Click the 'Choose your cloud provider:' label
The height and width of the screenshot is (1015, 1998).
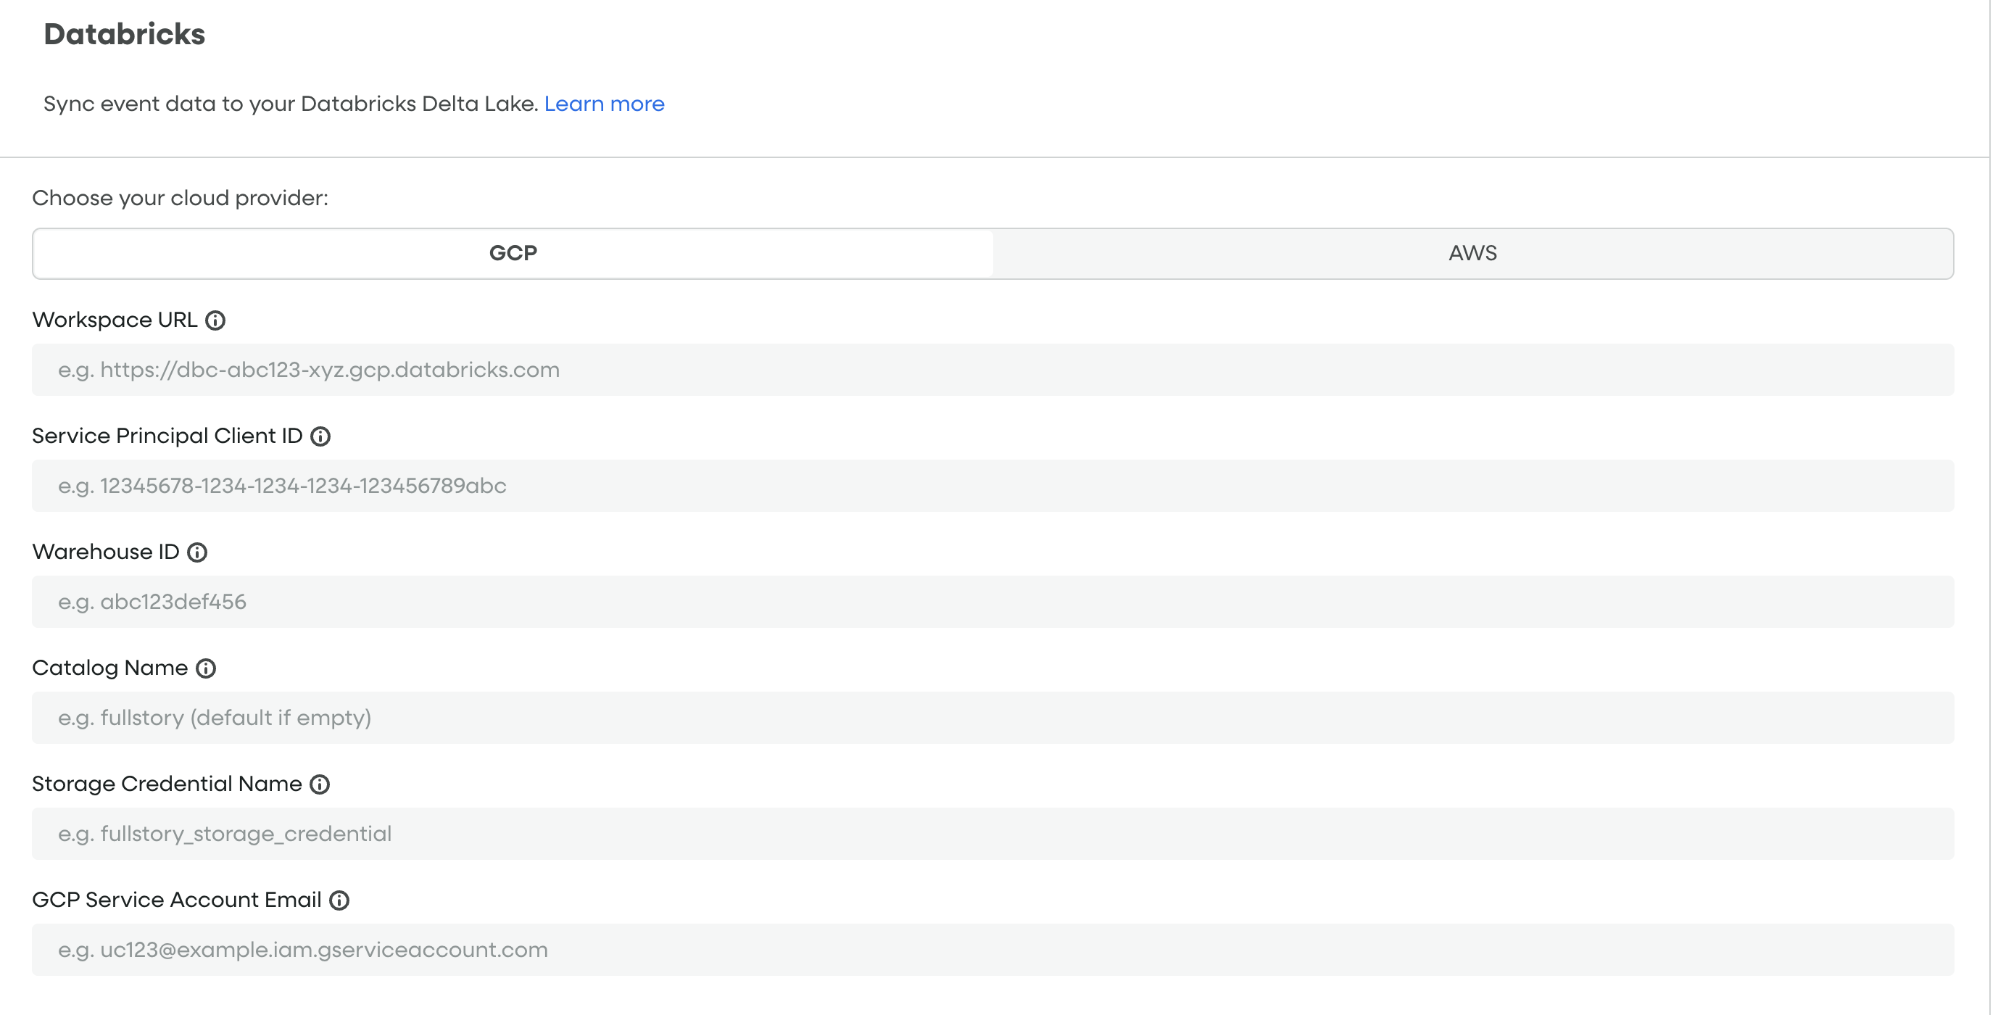click(180, 199)
